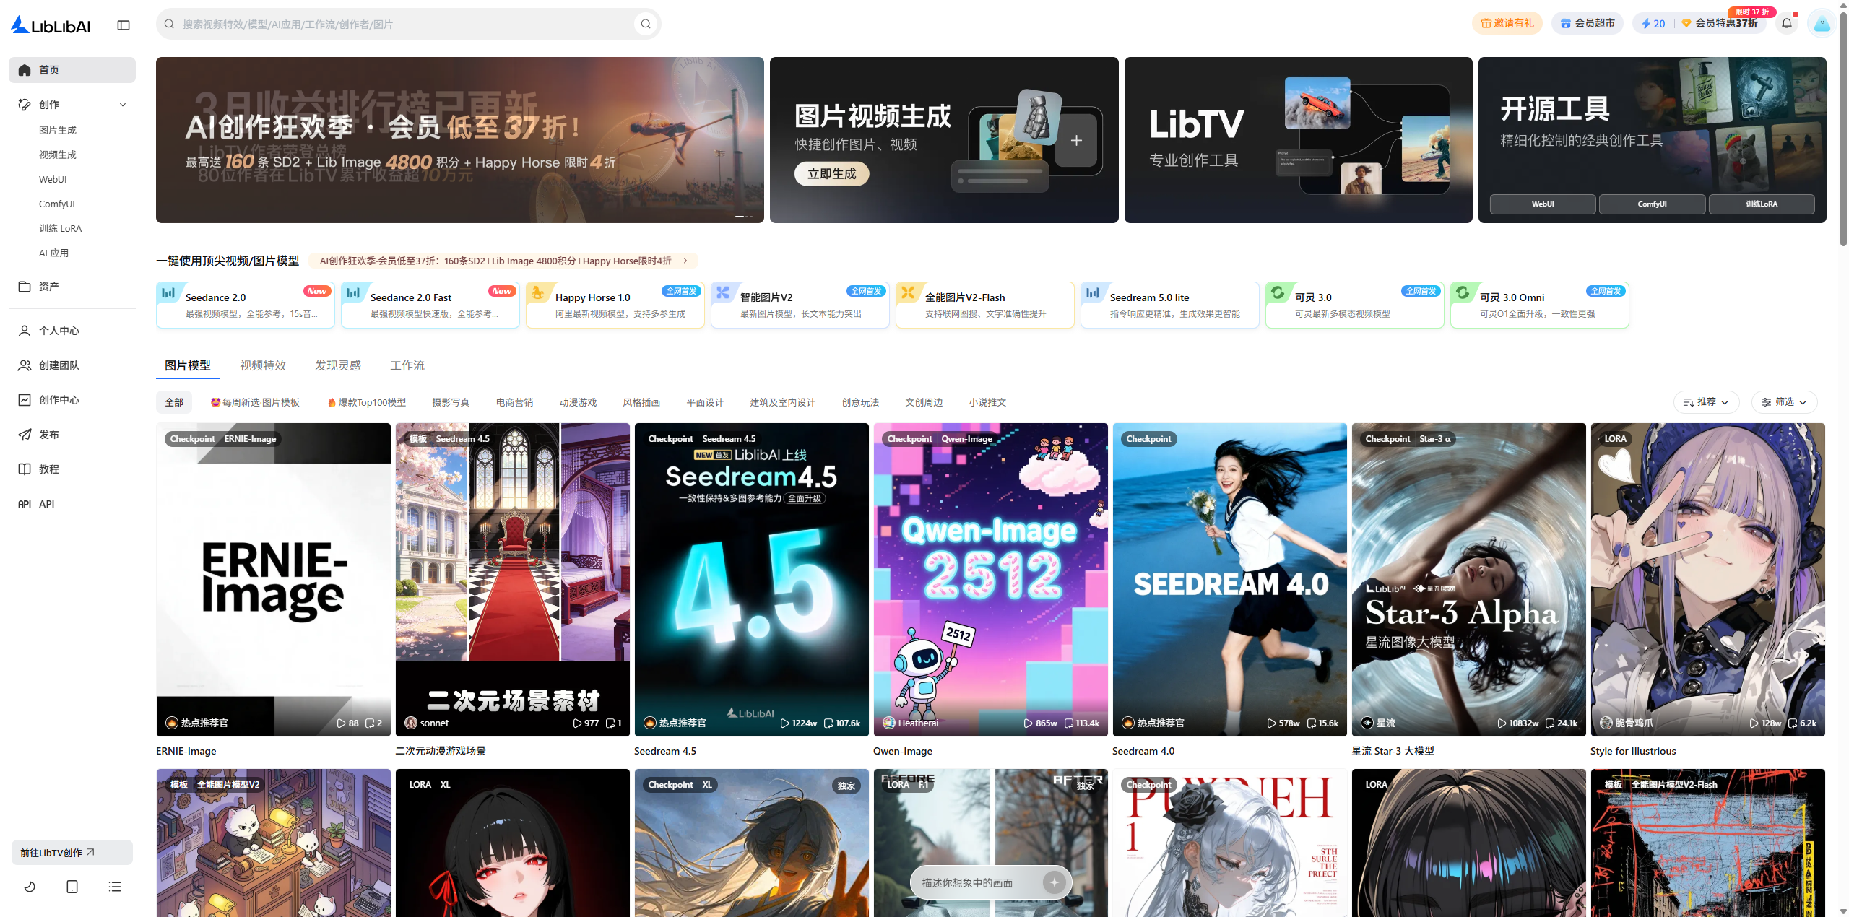
Task: Open the Qwen-Image model card
Action: pyautogui.click(x=990, y=580)
